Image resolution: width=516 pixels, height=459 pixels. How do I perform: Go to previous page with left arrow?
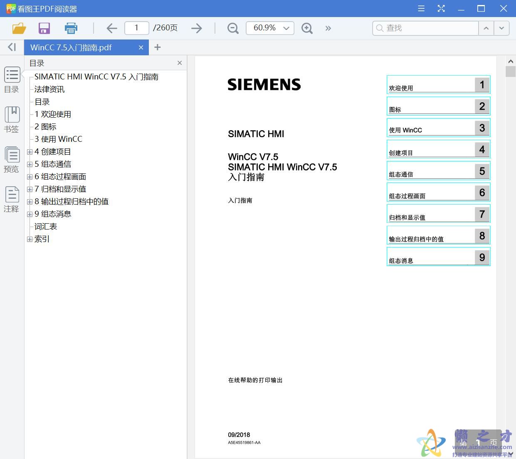point(112,28)
